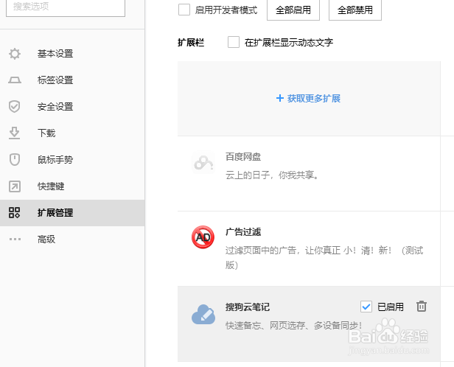
Task: Select the 下载 settings entry
Action: click(72, 133)
